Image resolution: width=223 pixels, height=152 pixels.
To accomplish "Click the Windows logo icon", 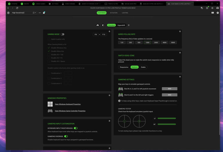I will point(50,104).
